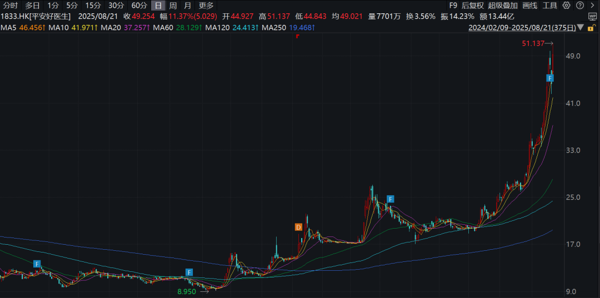The height and width of the screenshot is (298, 600).
Task: Open the 更多 more periods dropdown
Action: coord(206,6)
